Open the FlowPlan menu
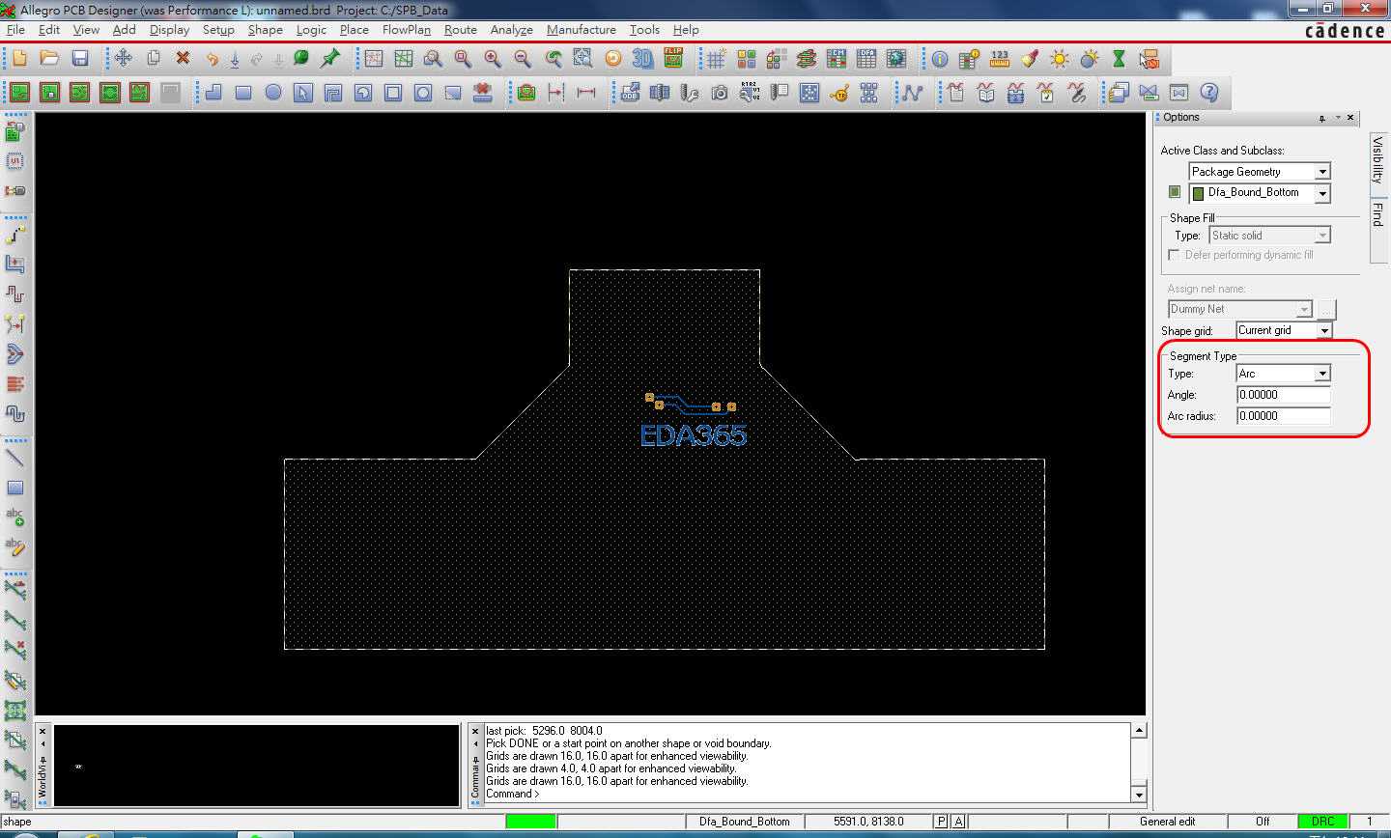Image resolution: width=1391 pixels, height=838 pixels. (x=406, y=30)
